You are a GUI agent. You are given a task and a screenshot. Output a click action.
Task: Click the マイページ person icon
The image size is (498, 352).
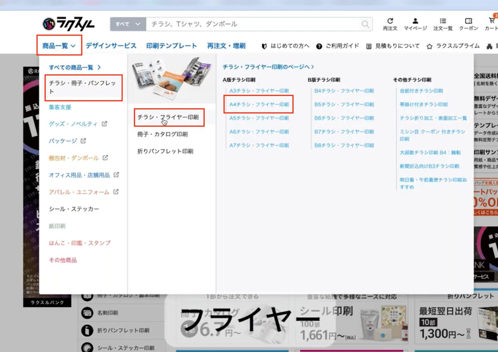tap(415, 22)
